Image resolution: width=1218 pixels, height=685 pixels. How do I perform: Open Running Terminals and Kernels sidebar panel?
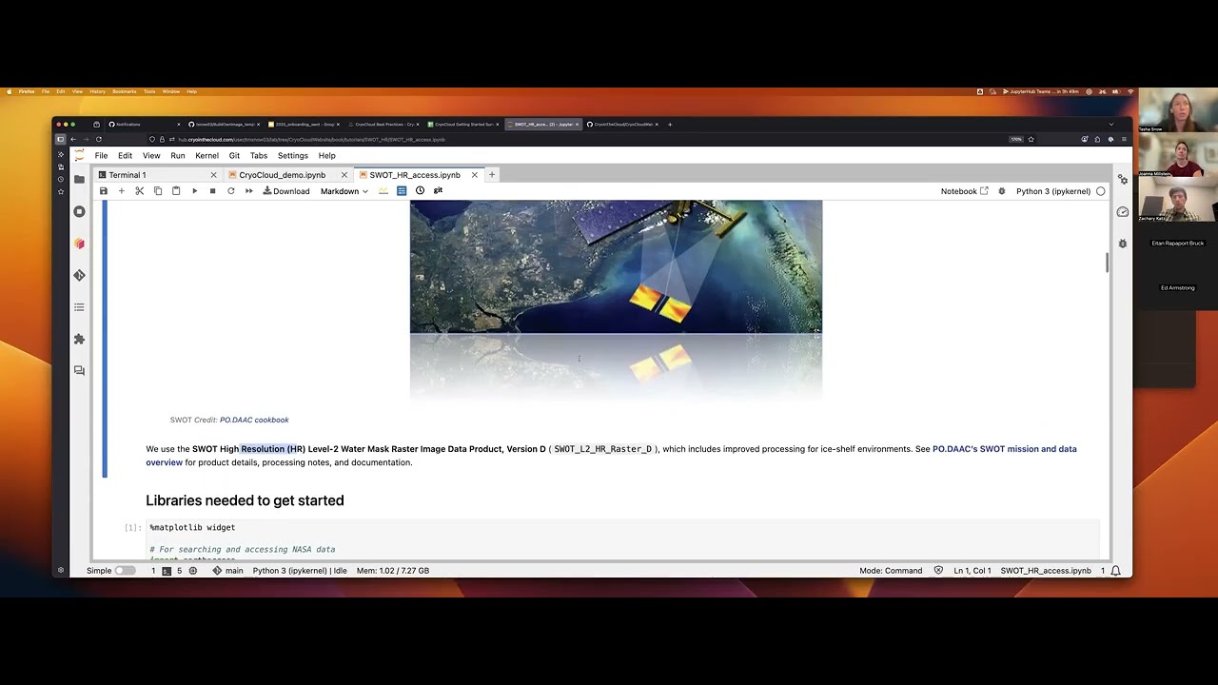[x=79, y=211]
